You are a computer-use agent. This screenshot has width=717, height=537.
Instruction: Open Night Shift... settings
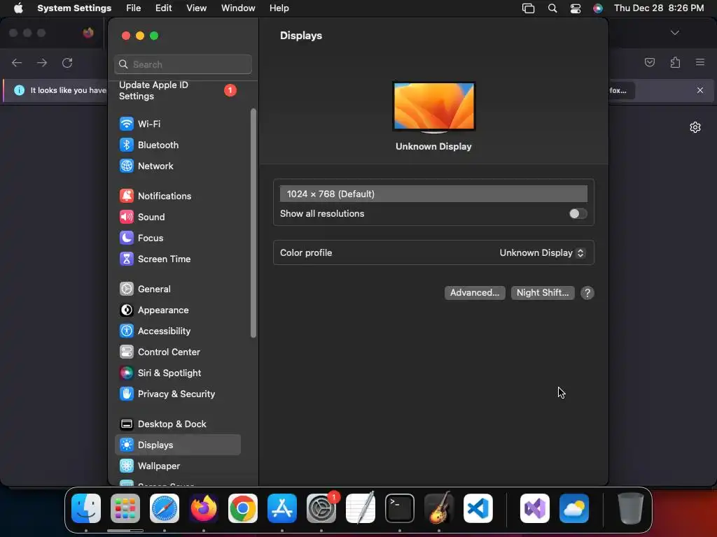coord(543,293)
